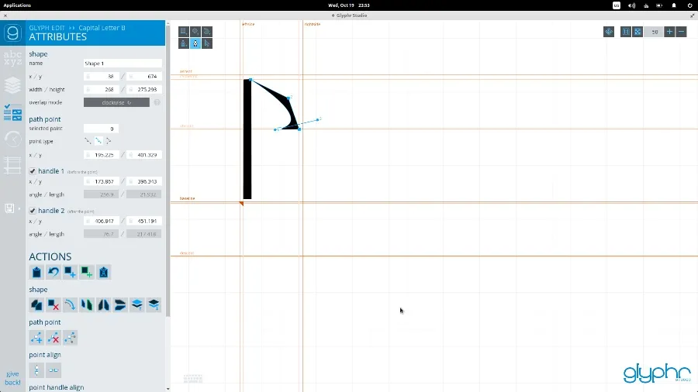The width and height of the screenshot is (698, 392).
Task: Click the attributes panel vertical scrollbar
Action: coord(168,155)
